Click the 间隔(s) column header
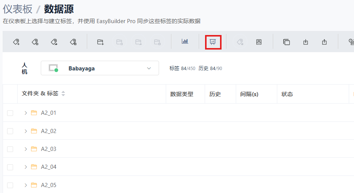354x193 pixels. pyautogui.click(x=249, y=94)
